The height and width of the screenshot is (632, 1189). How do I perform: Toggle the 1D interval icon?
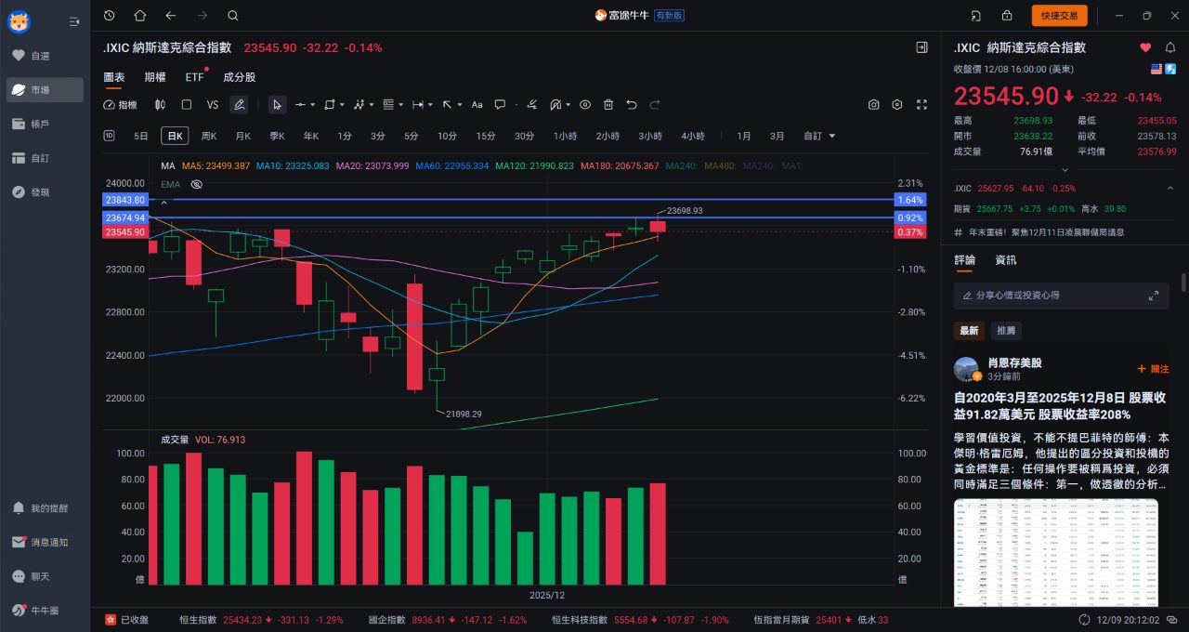(x=109, y=136)
